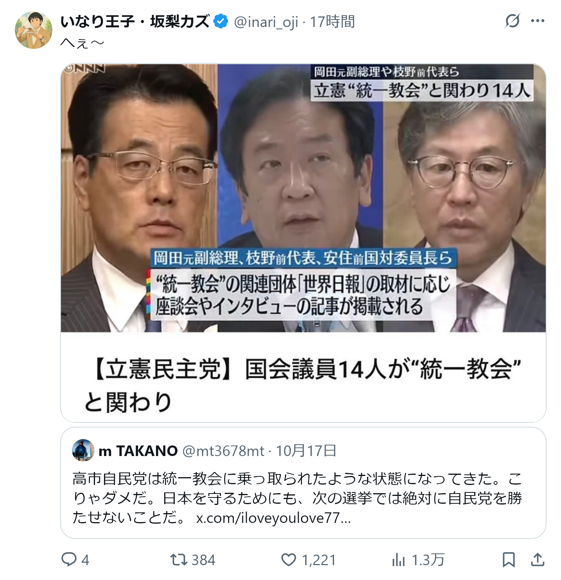Image resolution: width=561 pixels, height=580 pixels.
Task: Open the x.com/iloveyoulove77 link
Action: point(273,518)
